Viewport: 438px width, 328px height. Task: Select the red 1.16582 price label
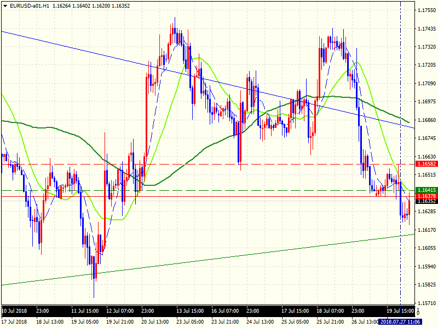pos(427,163)
